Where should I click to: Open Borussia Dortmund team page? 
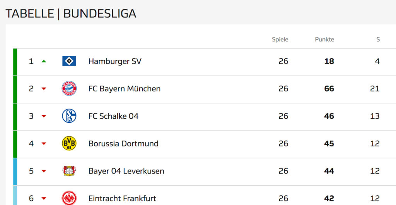coord(123,143)
